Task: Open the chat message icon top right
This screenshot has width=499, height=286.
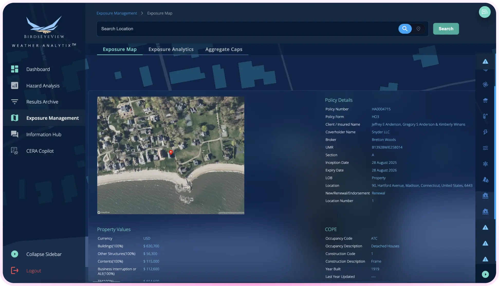Action: 485,12
